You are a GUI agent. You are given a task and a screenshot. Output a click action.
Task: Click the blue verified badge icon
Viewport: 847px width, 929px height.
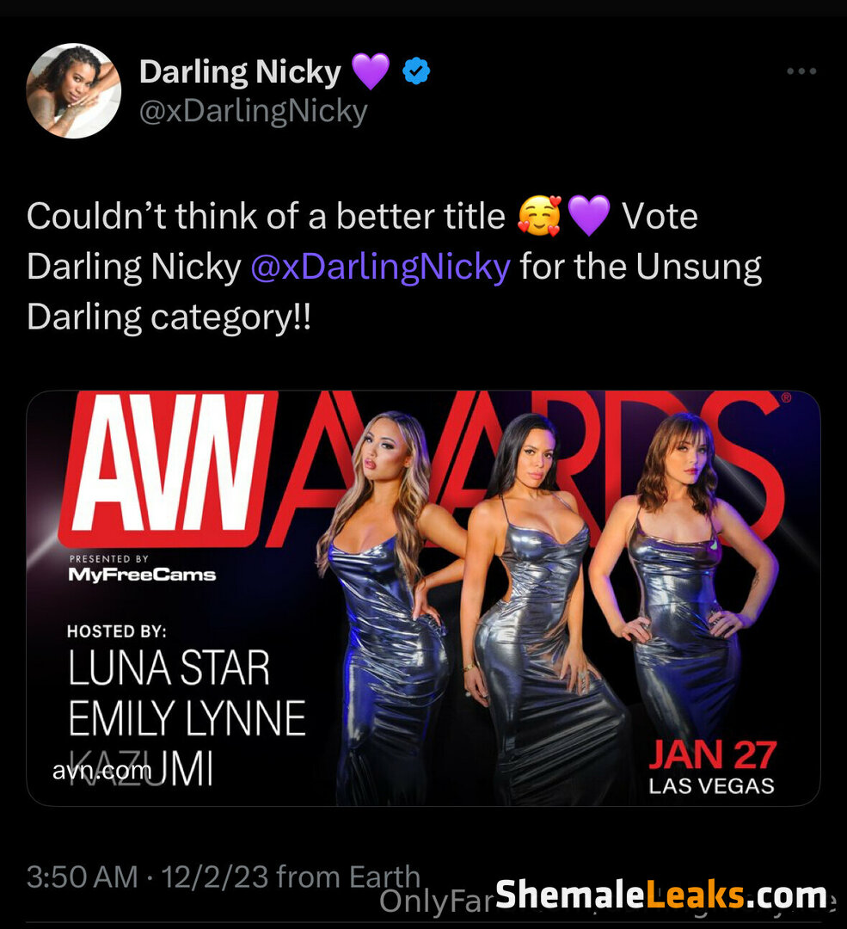pos(416,71)
